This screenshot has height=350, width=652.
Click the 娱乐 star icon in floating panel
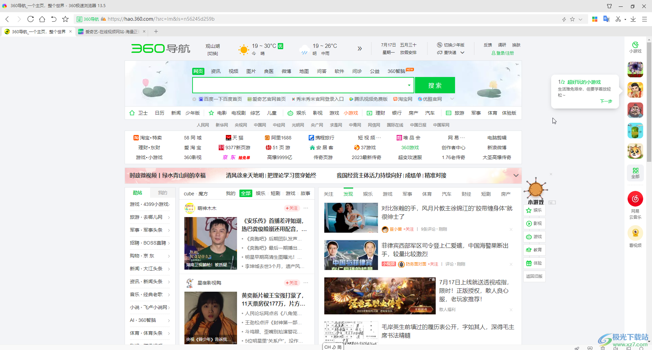pos(534,210)
